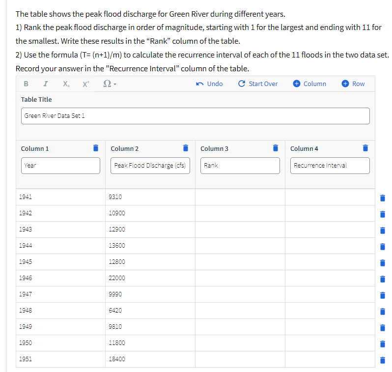Delete Column 4 with trash icon
Screen dimensions: 392x372
[365, 148]
